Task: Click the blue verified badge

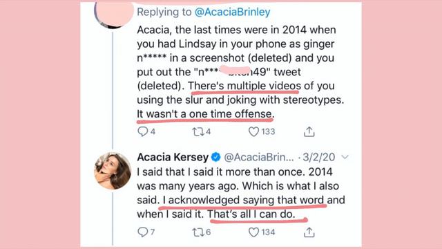Action: pyautogui.click(x=216, y=157)
